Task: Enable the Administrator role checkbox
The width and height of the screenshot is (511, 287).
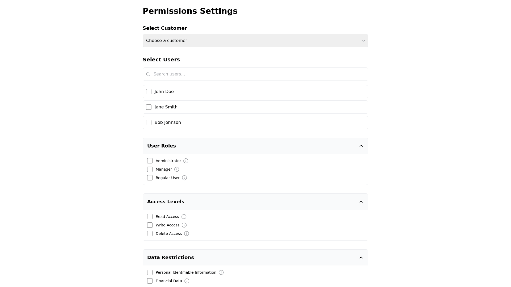Action: [150, 161]
